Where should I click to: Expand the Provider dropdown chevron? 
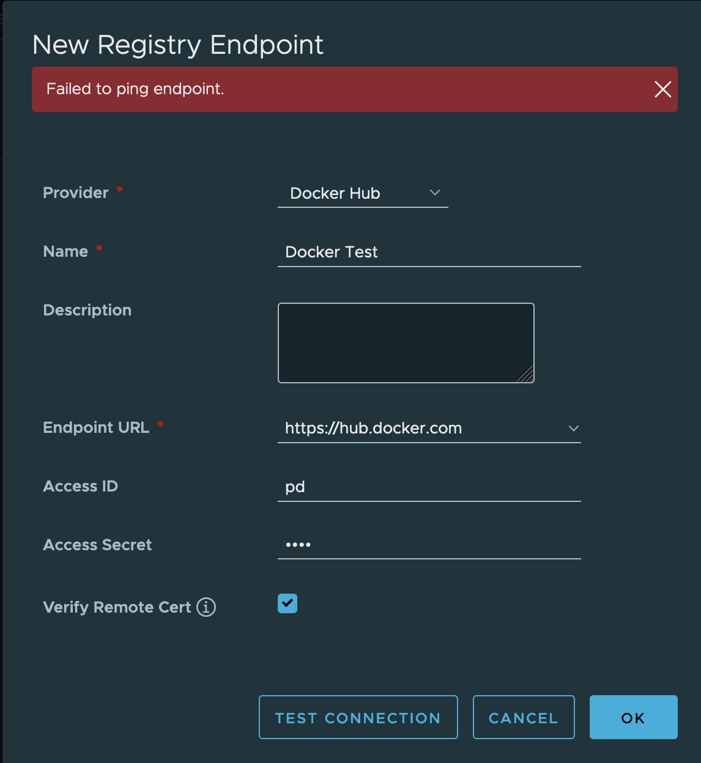[x=435, y=193]
